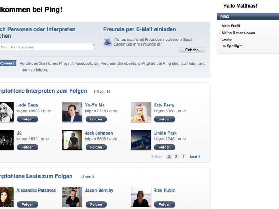Open Jack Johnson's profile photo
Image resolution: width=279 pixels, height=209 pixels.
[72, 140]
